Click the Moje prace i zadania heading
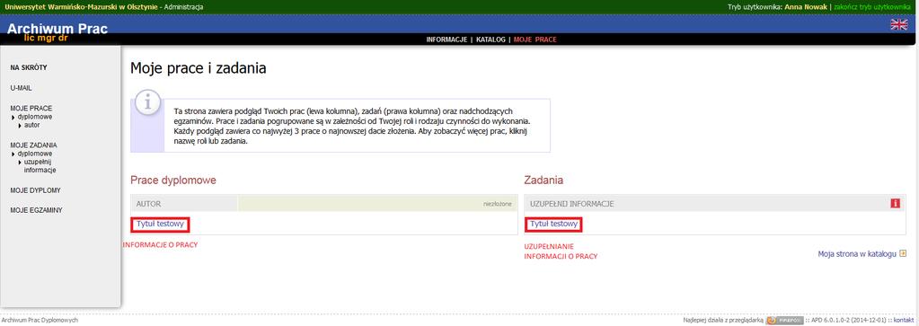 [199, 68]
